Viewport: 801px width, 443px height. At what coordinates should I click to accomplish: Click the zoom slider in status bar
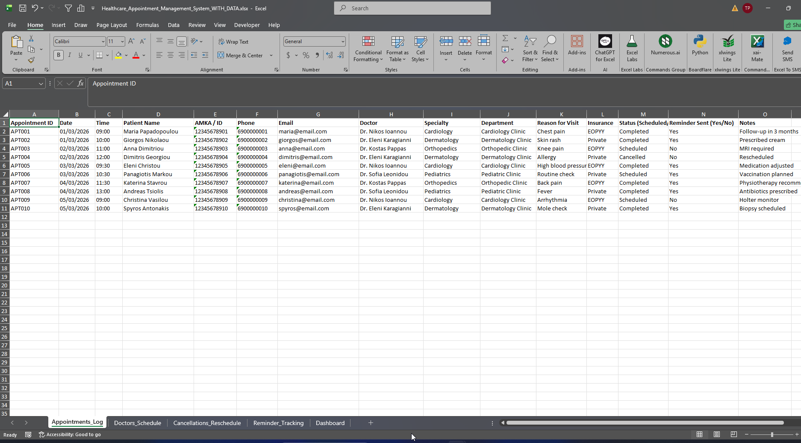(772, 434)
